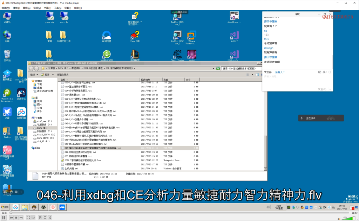Select the WinZip desktop icon
The image size is (359, 221).
[7, 133]
